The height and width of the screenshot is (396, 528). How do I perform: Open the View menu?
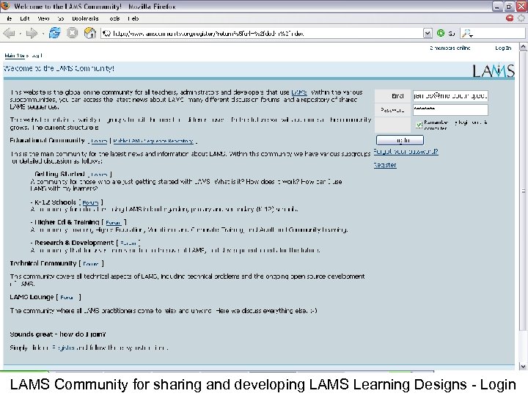coord(43,18)
